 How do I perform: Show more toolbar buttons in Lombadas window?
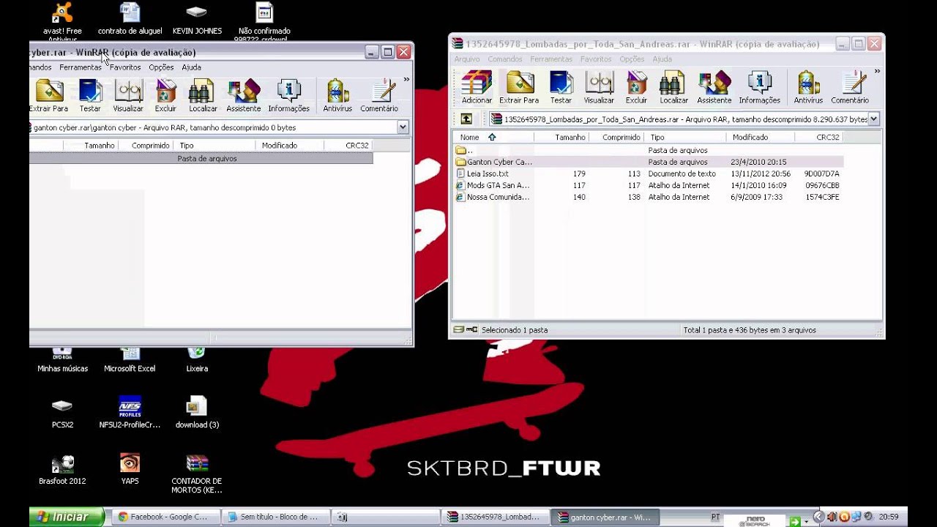pyautogui.click(x=877, y=72)
